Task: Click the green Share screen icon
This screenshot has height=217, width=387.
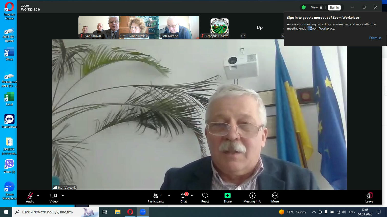Action: (x=227, y=196)
